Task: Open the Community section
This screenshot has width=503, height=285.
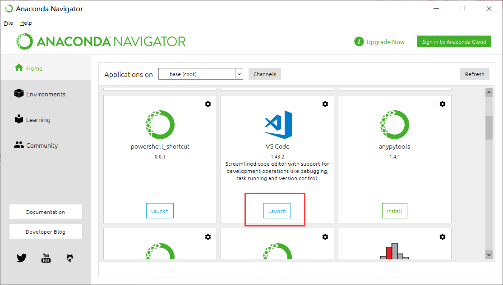Action: (x=40, y=145)
